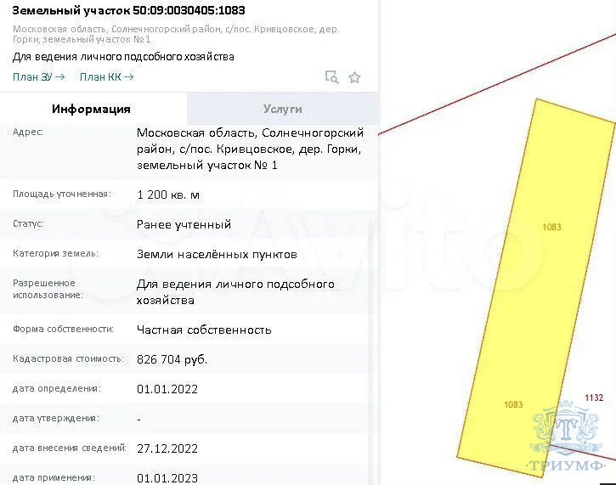Click the Частная собственность ownership value
This screenshot has height=485, width=616.
[x=204, y=330]
